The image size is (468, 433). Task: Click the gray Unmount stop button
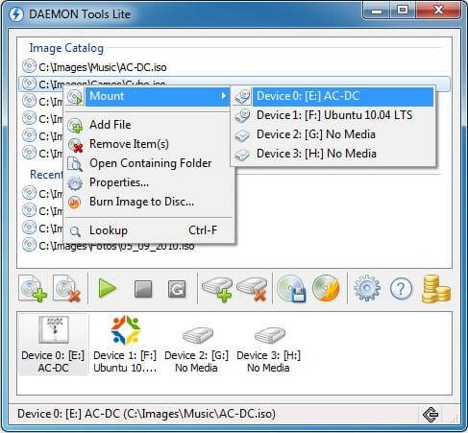143,289
